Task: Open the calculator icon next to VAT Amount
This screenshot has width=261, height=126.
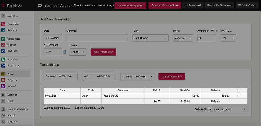Action: click(64, 52)
